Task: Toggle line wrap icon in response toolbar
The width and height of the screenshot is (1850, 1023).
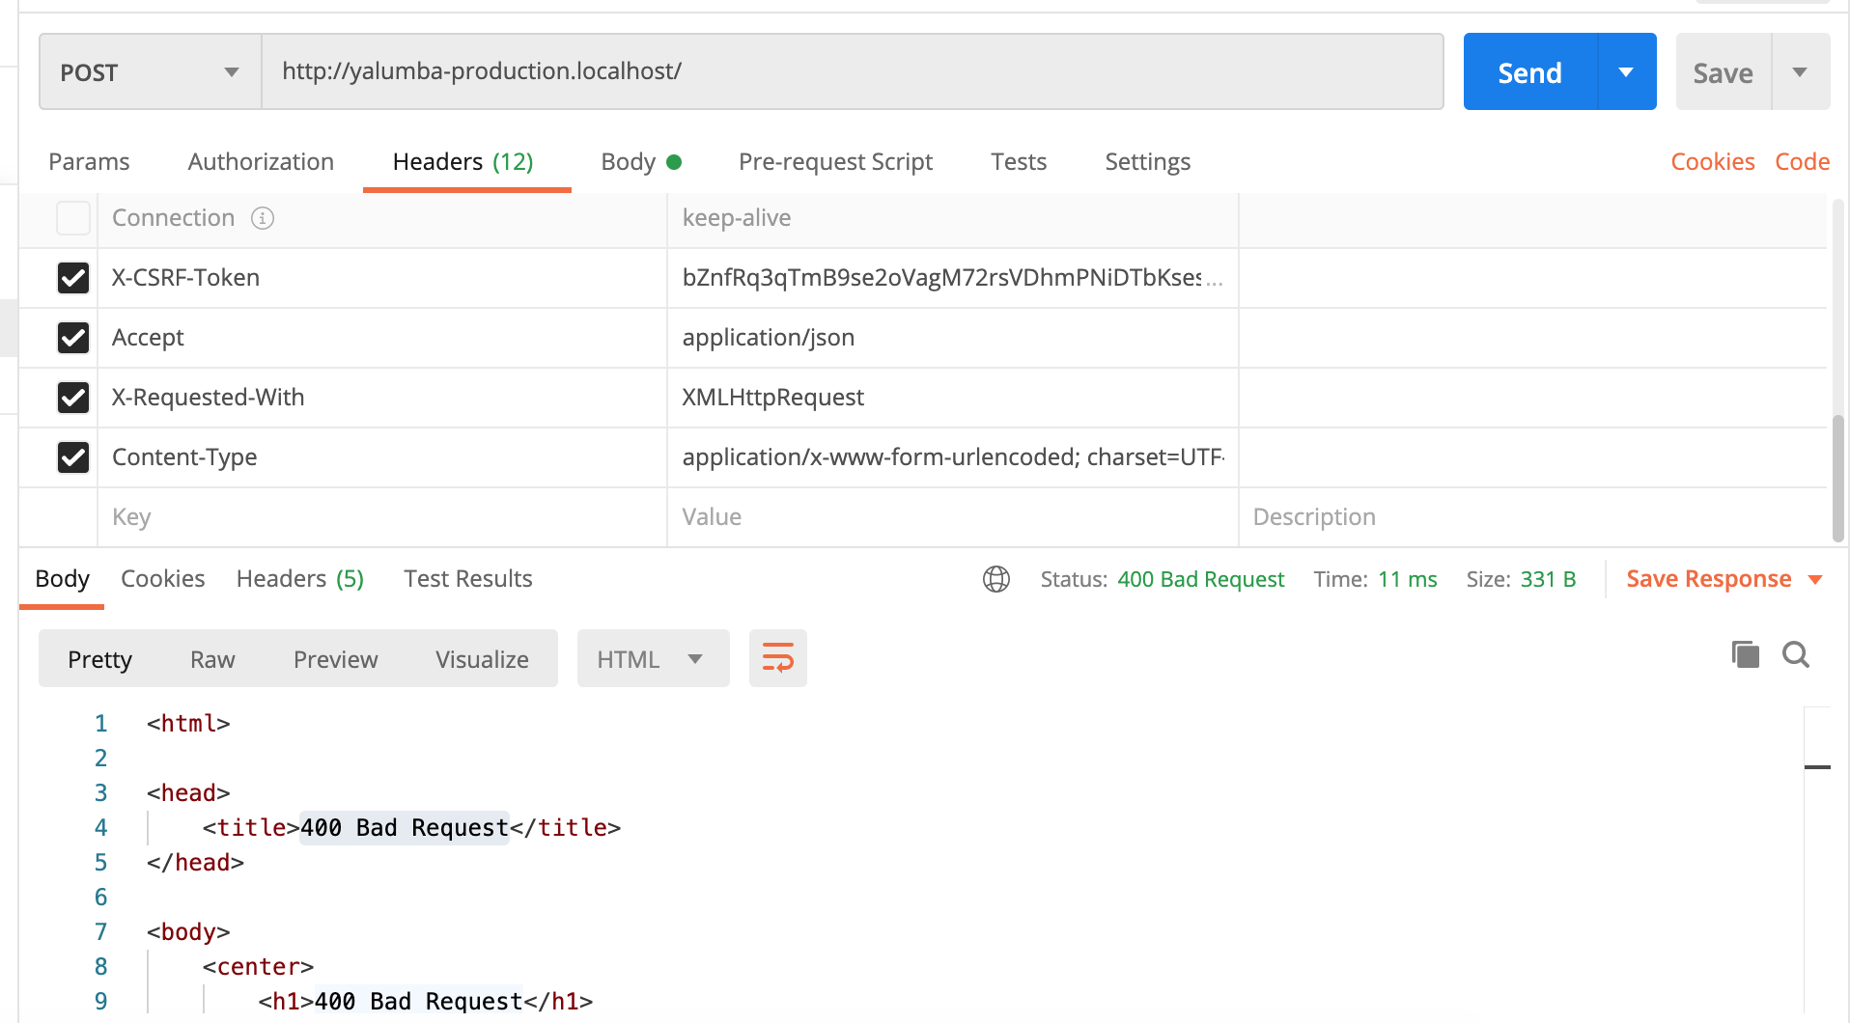Action: (x=778, y=658)
